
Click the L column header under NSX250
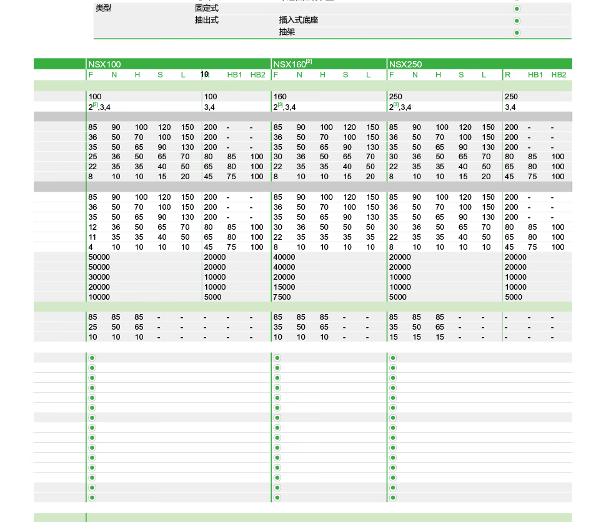[484, 75]
